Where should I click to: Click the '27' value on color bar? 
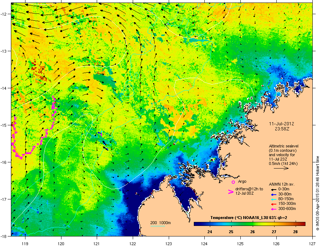click(x=274, y=232)
